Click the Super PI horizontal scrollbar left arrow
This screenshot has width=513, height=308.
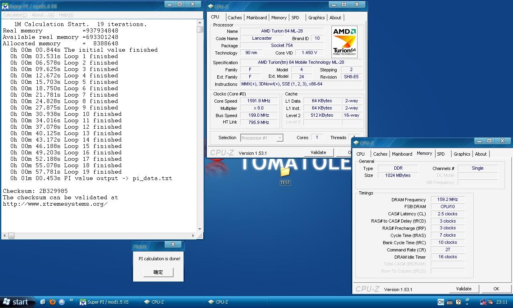click(x=5, y=235)
